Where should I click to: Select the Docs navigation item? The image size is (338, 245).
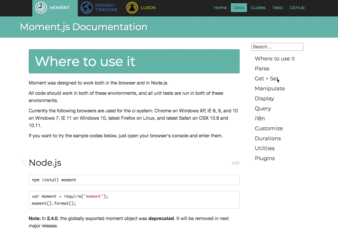(239, 8)
